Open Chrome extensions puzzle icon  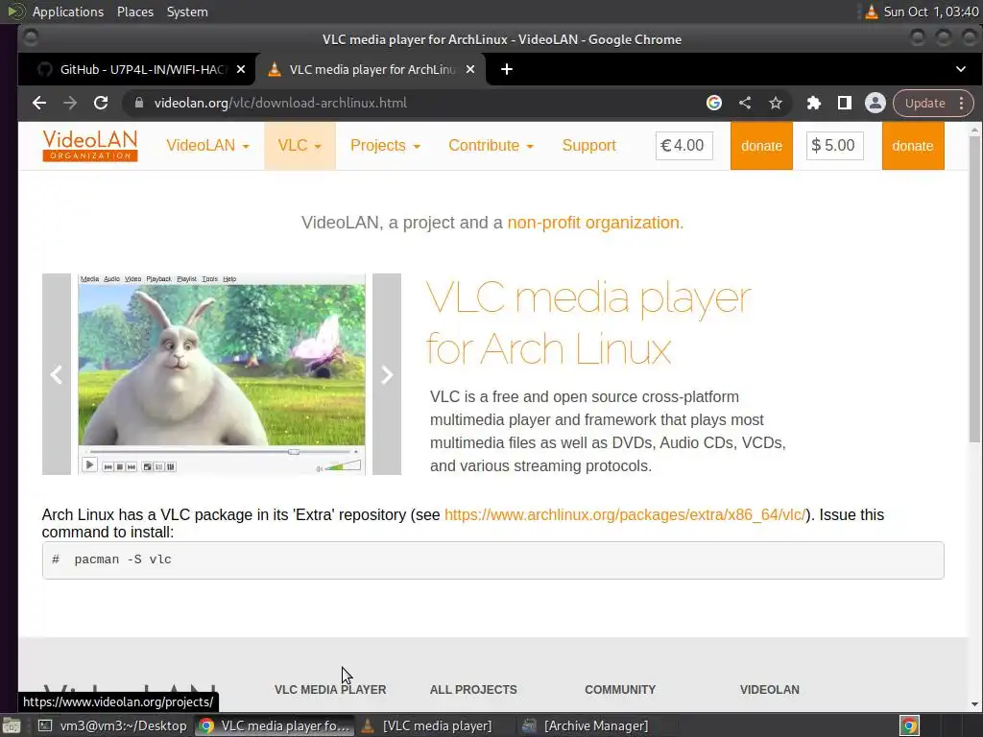814,103
